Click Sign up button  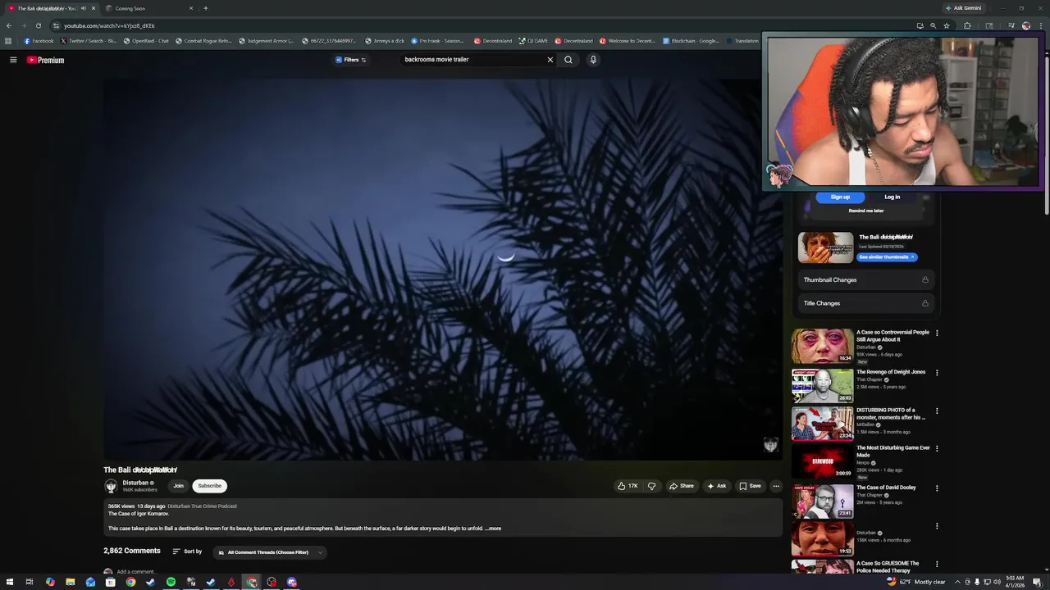click(x=840, y=197)
